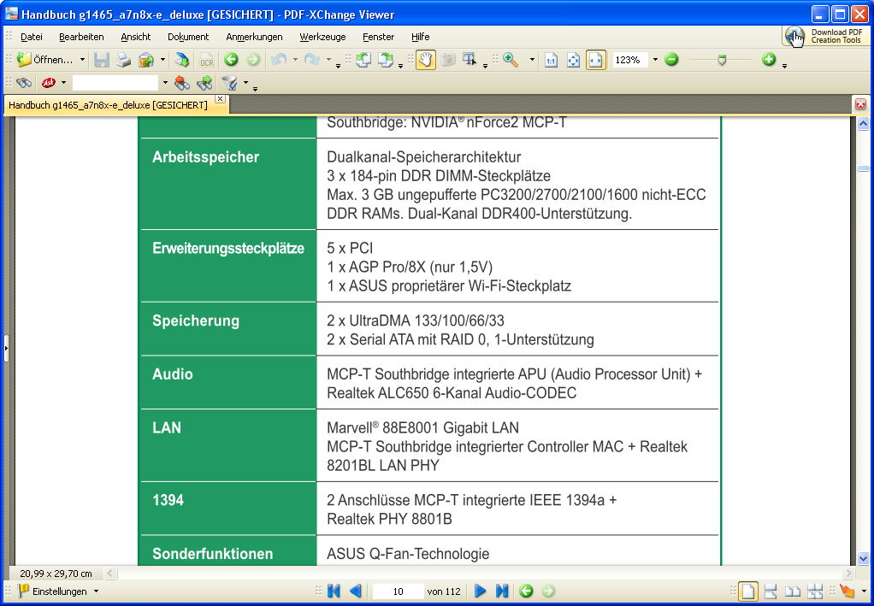The width and height of the screenshot is (874, 606).
Task: Zoom out with green minus button
Action: [x=671, y=60]
